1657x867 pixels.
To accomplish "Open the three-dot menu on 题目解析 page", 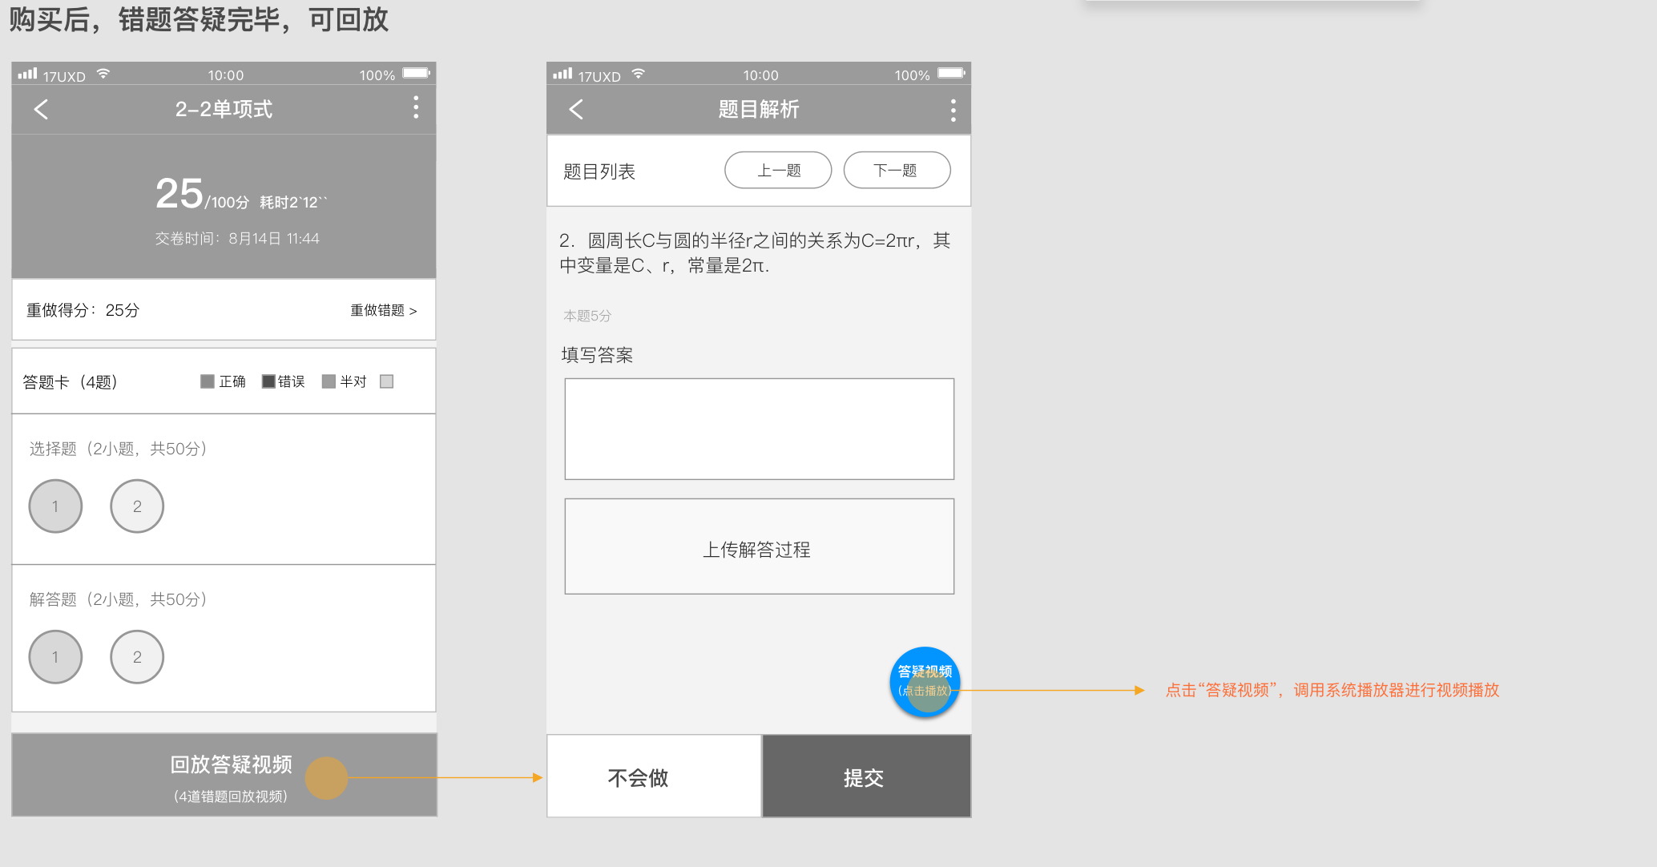I will pos(953,108).
